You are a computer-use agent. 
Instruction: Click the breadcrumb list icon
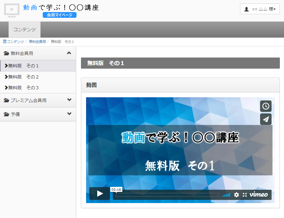[x=4, y=42]
